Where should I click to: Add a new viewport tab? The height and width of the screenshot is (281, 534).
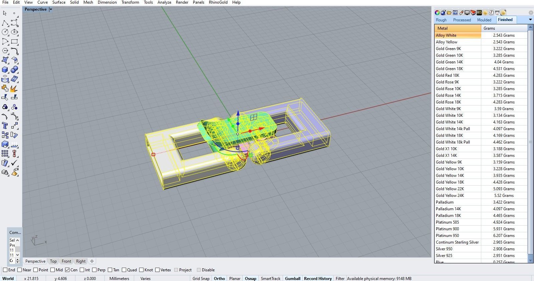click(x=92, y=261)
